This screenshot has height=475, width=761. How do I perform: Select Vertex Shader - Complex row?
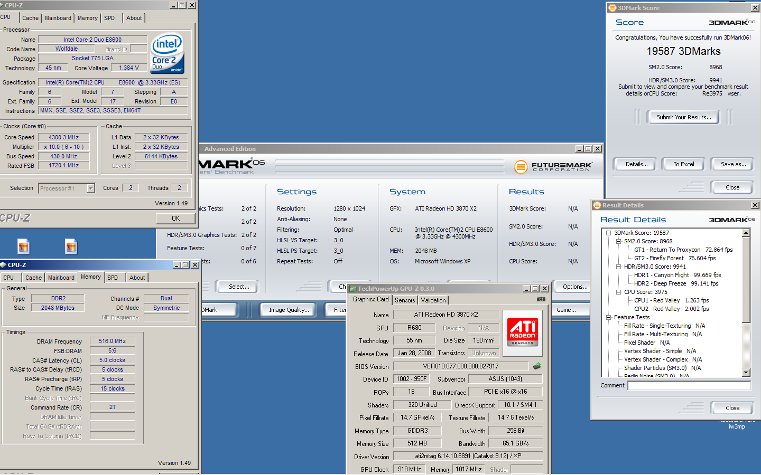[x=663, y=359]
